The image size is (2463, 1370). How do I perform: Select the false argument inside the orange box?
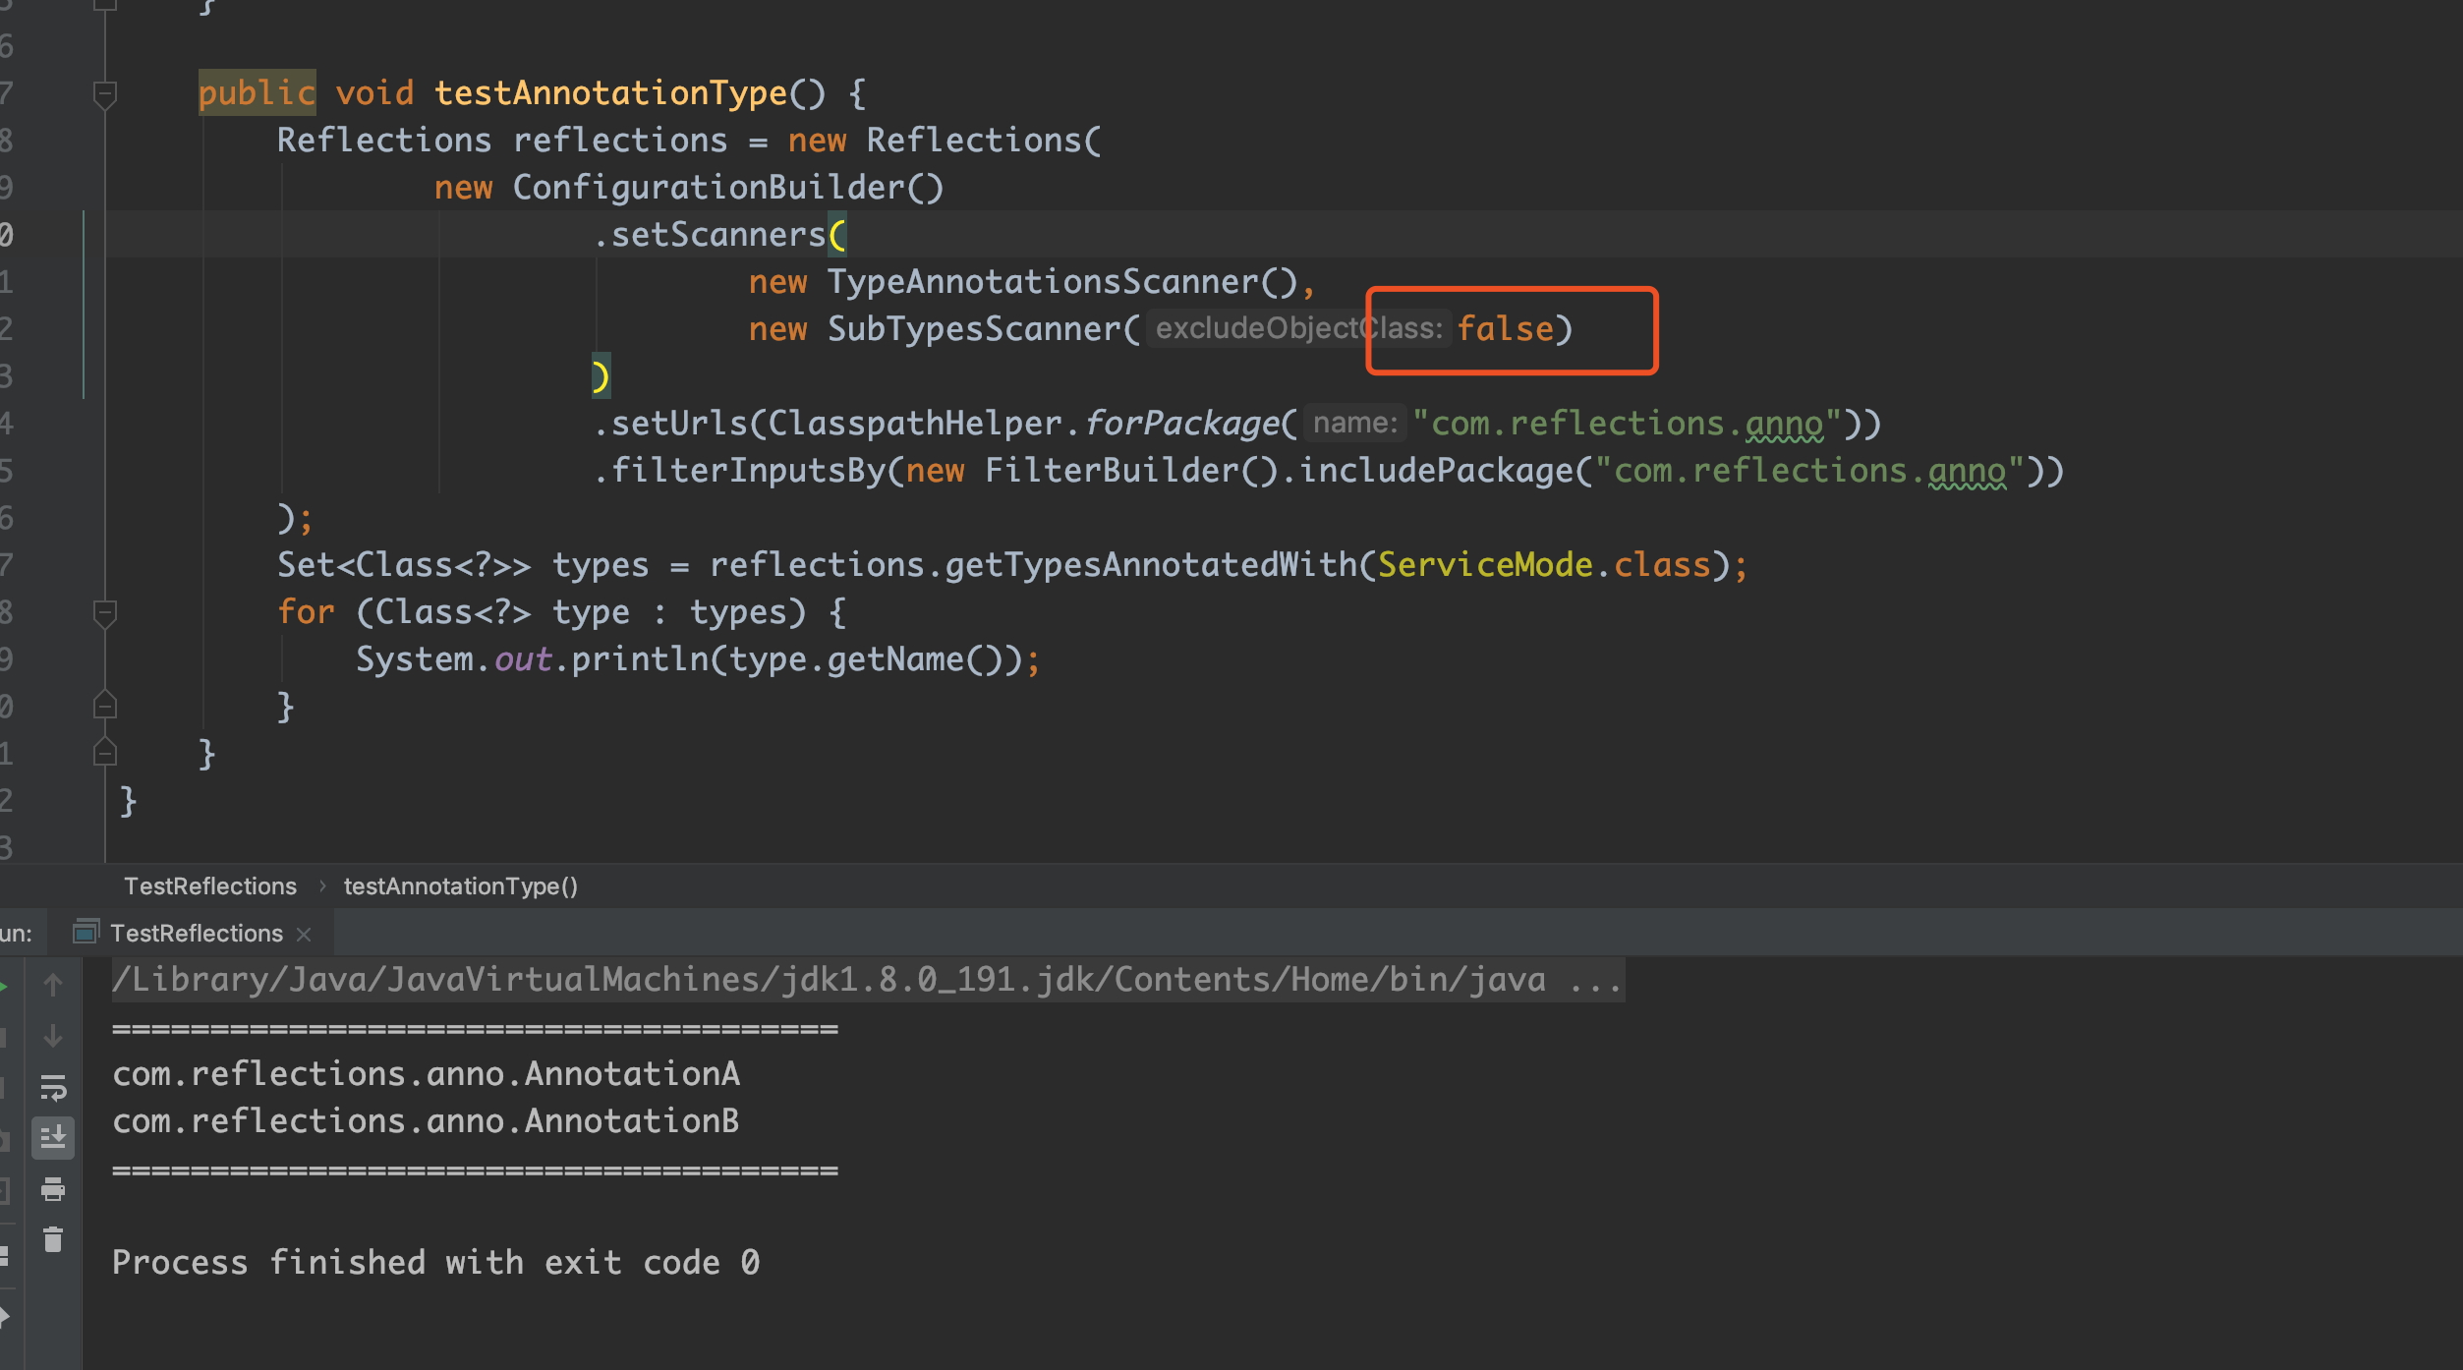[1507, 329]
